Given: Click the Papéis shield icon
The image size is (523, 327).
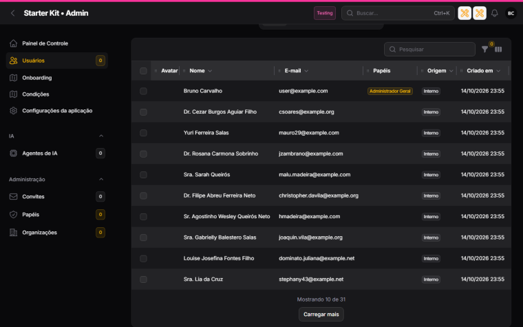Looking at the screenshot, I should pos(13,215).
